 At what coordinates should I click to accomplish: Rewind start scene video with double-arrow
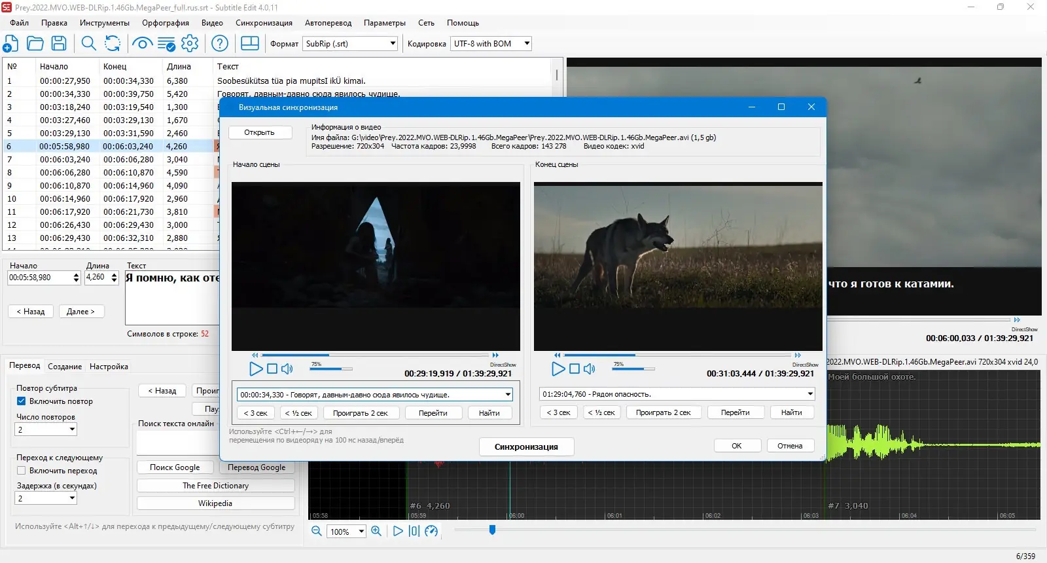coord(255,355)
